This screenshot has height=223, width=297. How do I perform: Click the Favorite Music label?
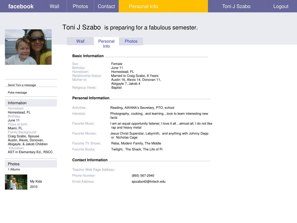(x=84, y=123)
